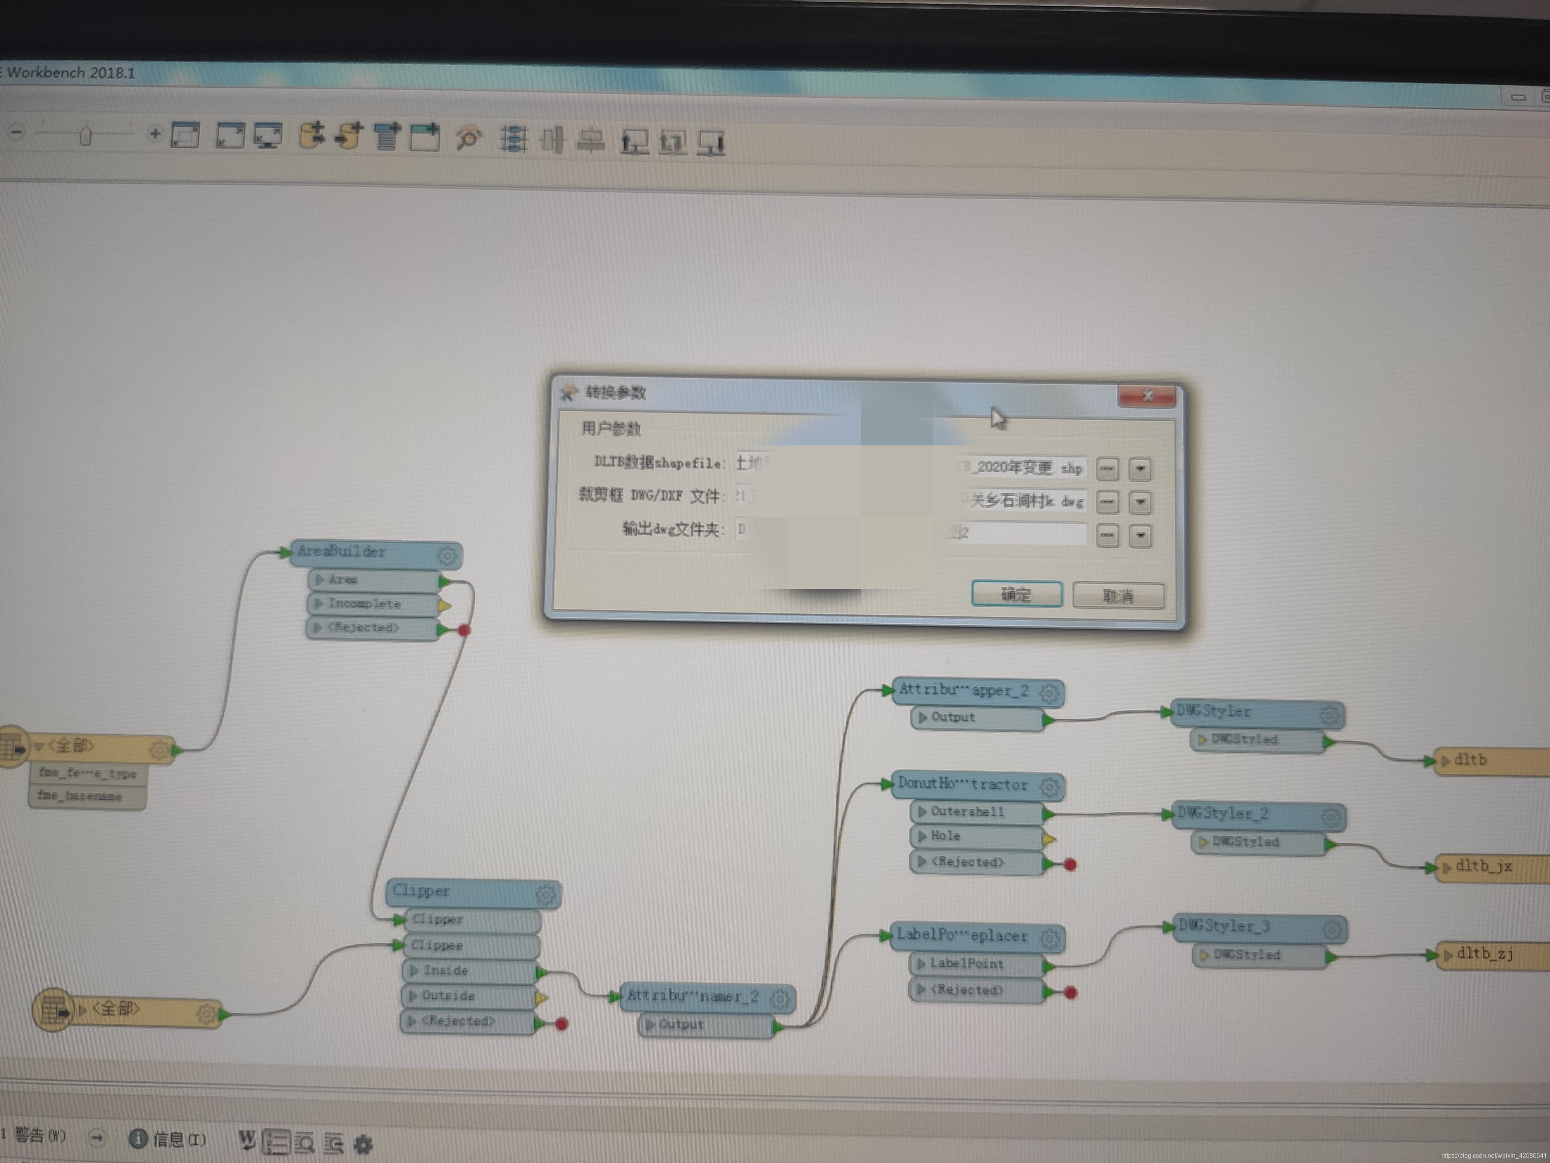Click the AreaBuilder Incomplete output port

point(444,605)
